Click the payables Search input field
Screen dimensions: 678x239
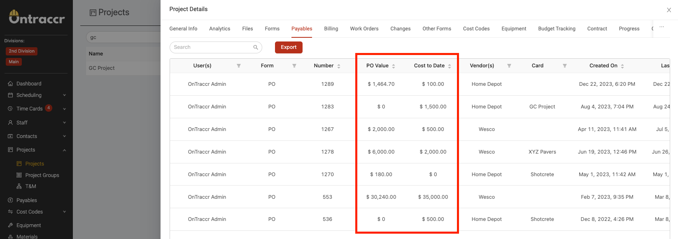click(216, 47)
